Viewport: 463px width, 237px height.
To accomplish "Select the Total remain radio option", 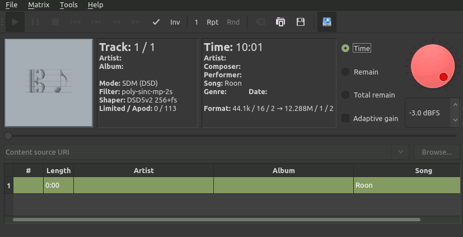I will pyautogui.click(x=345, y=95).
